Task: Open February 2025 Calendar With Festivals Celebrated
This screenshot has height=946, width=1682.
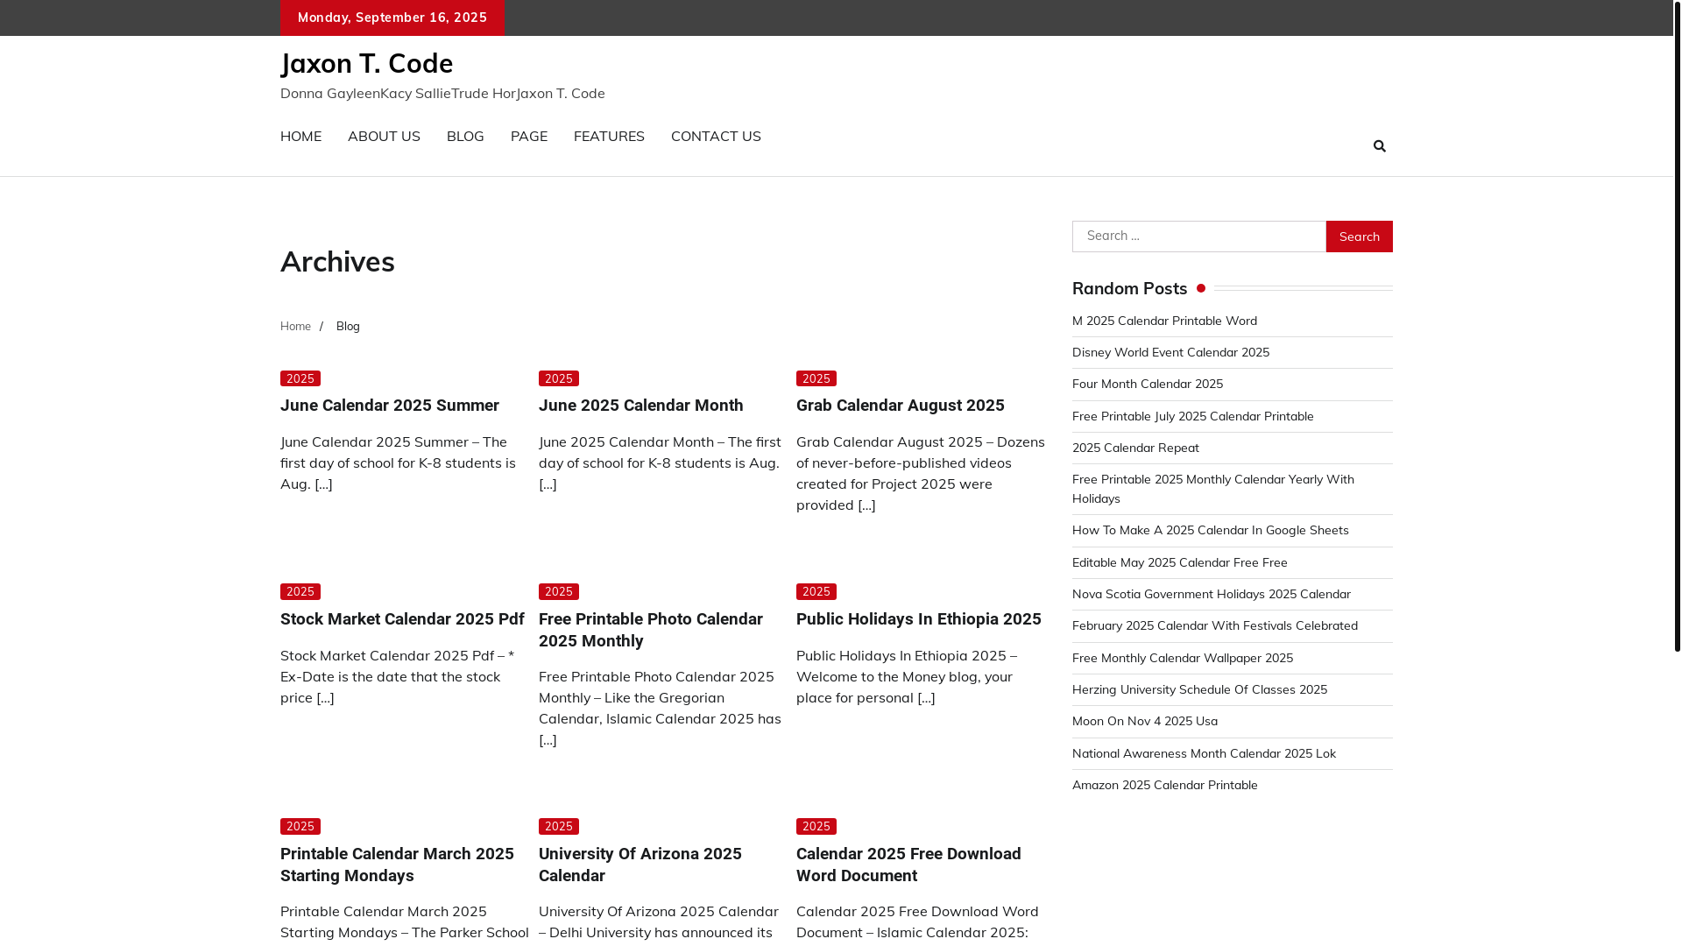Action: coord(1215,625)
